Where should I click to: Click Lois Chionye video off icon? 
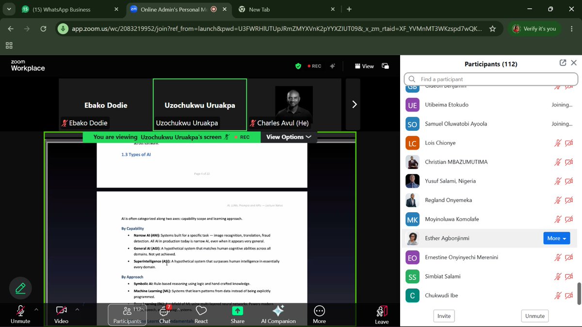(x=569, y=143)
